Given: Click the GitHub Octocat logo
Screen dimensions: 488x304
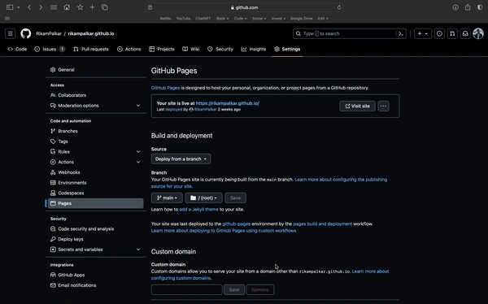Looking at the screenshot, I should pos(26,33).
